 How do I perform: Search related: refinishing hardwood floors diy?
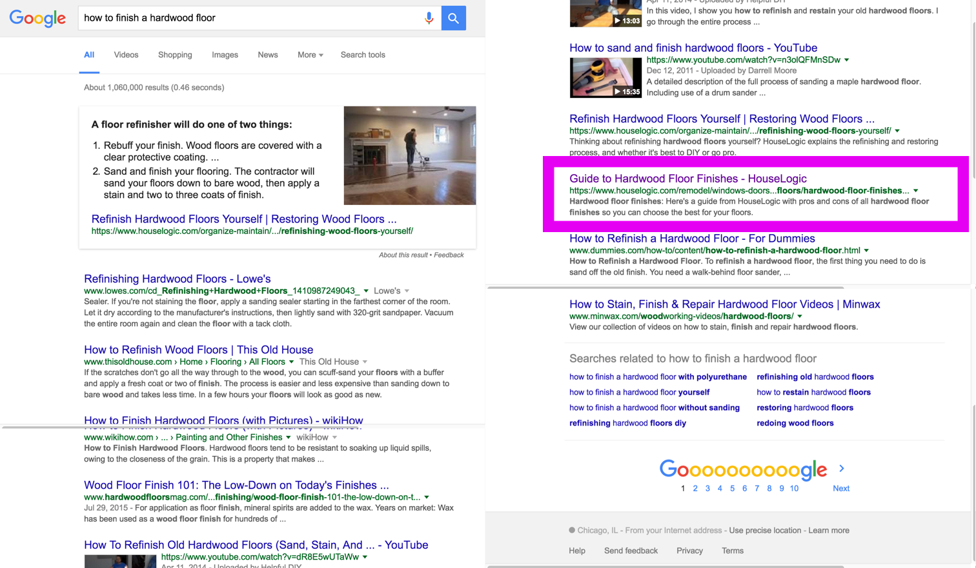point(627,424)
